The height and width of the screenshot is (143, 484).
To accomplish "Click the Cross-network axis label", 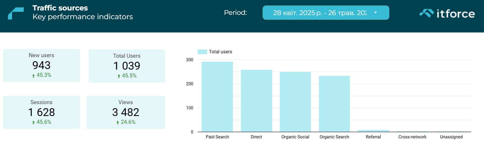I will (412, 137).
